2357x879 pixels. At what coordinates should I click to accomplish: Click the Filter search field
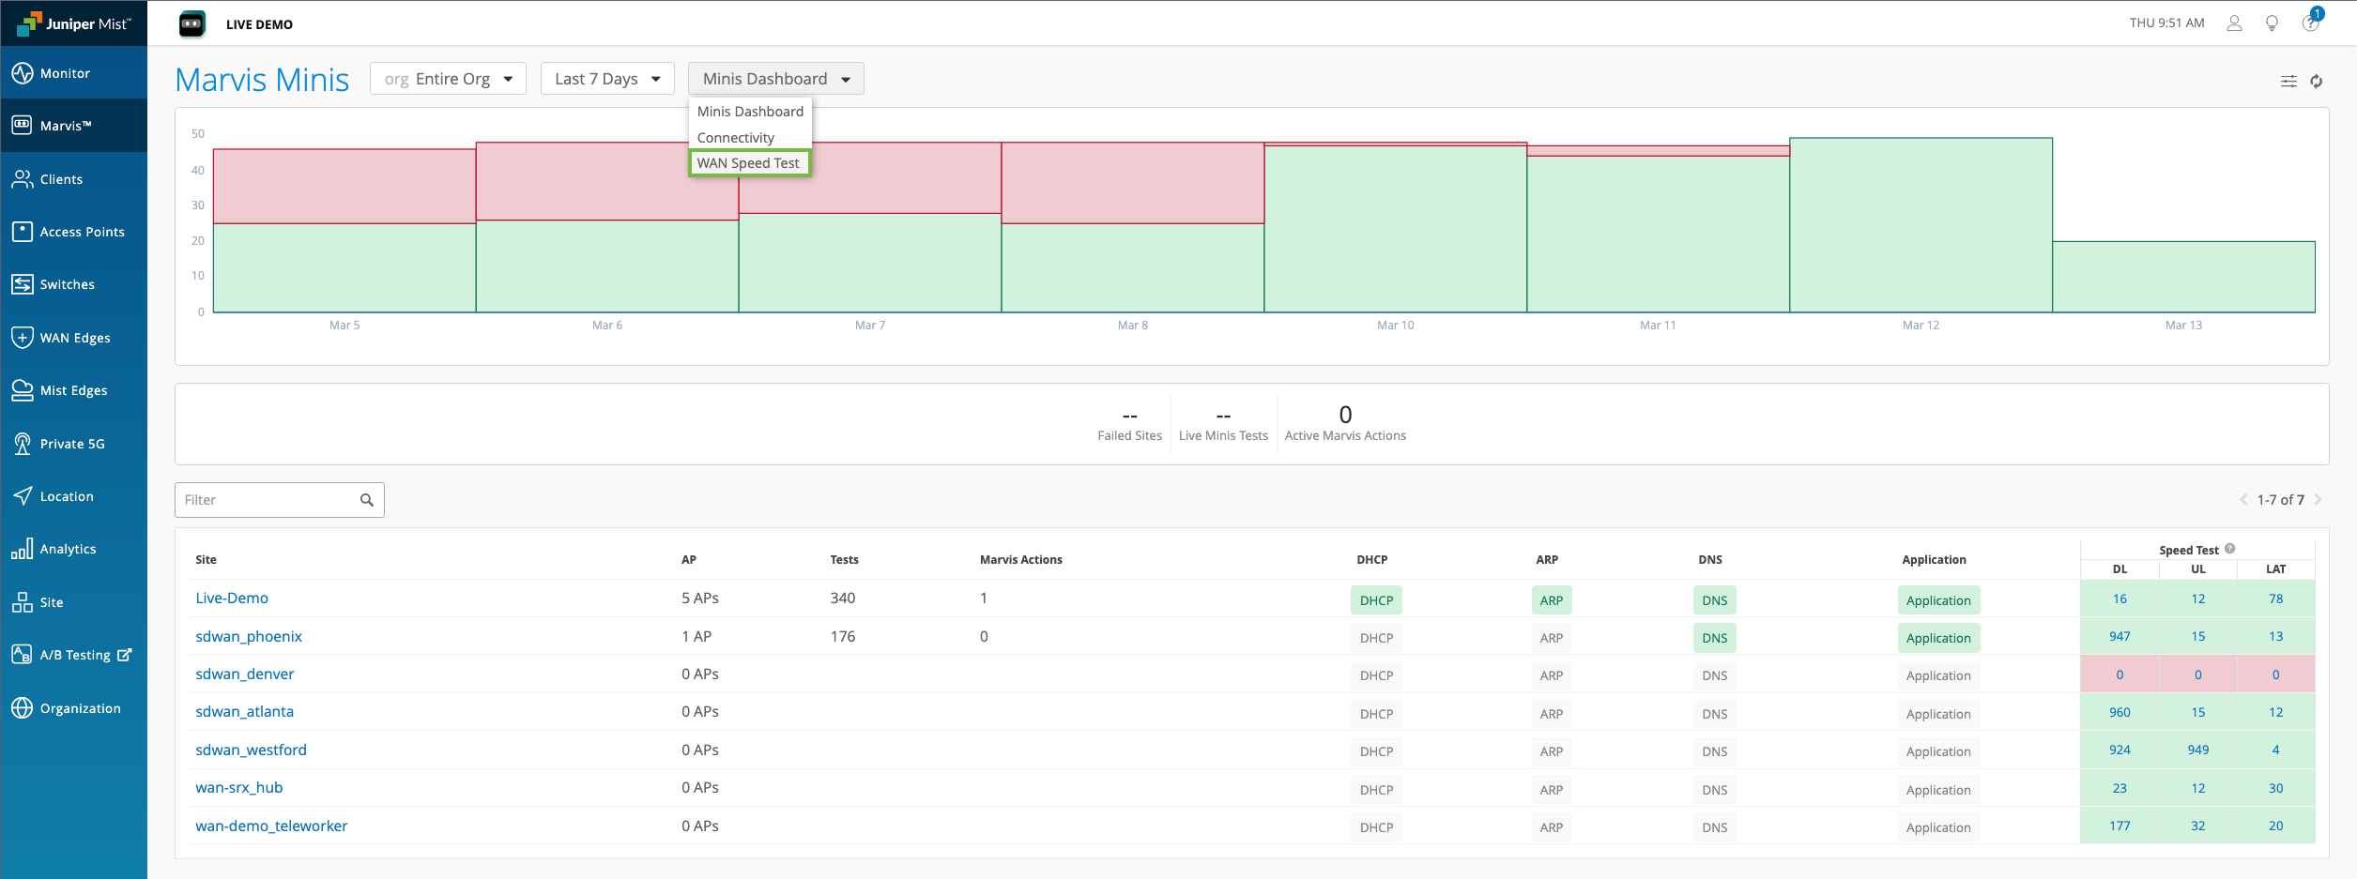[268, 500]
